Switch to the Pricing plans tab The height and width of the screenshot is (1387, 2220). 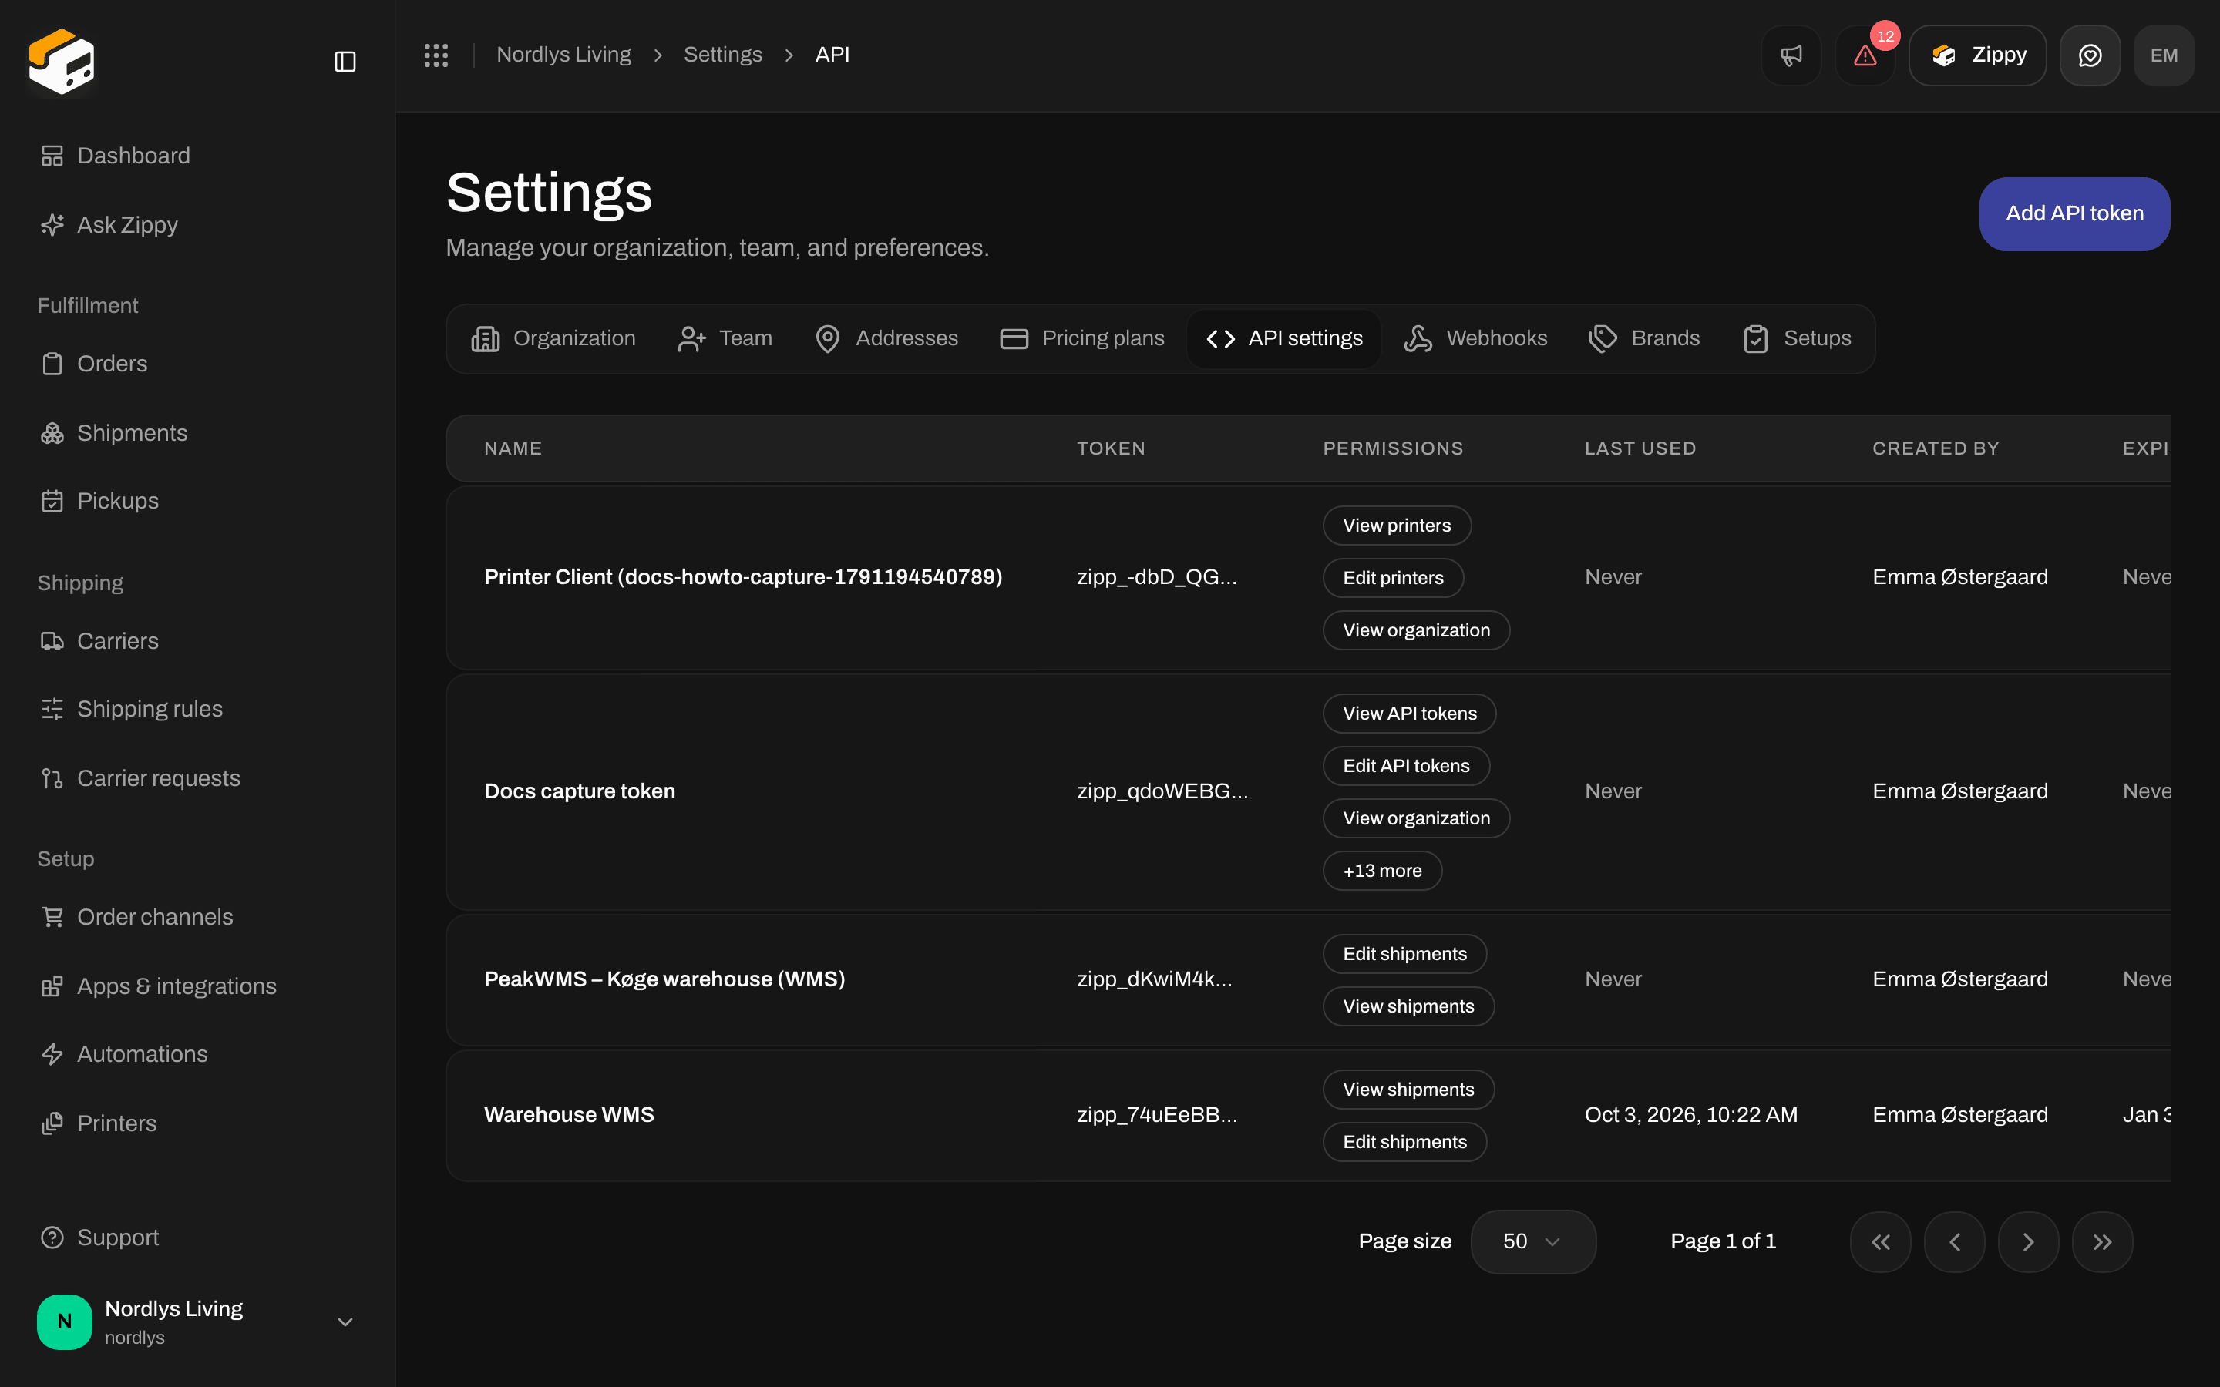coord(1082,338)
